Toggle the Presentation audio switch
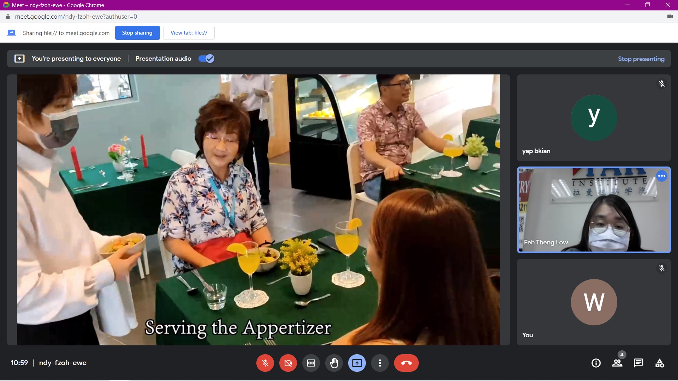 coord(206,59)
